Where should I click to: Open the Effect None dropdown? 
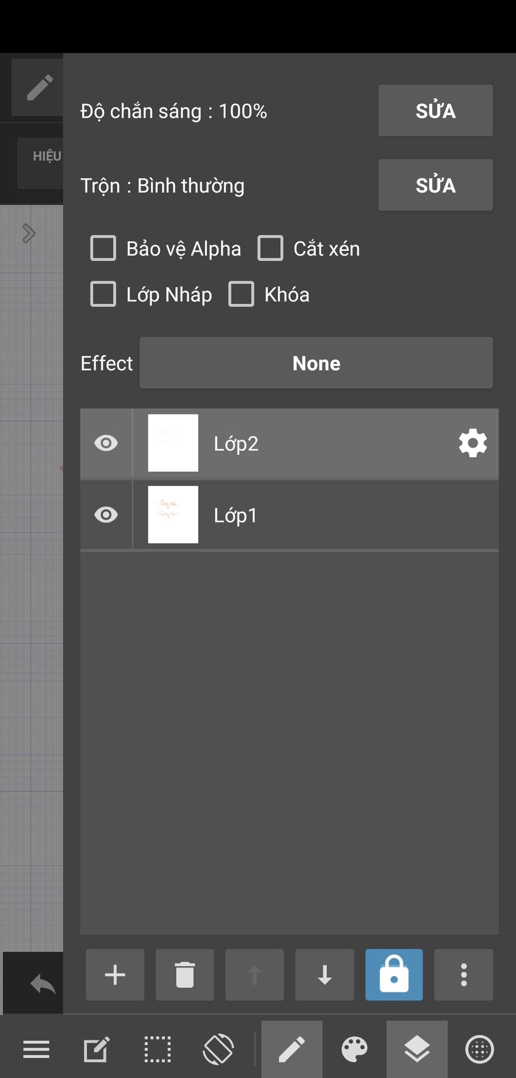[x=316, y=363]
